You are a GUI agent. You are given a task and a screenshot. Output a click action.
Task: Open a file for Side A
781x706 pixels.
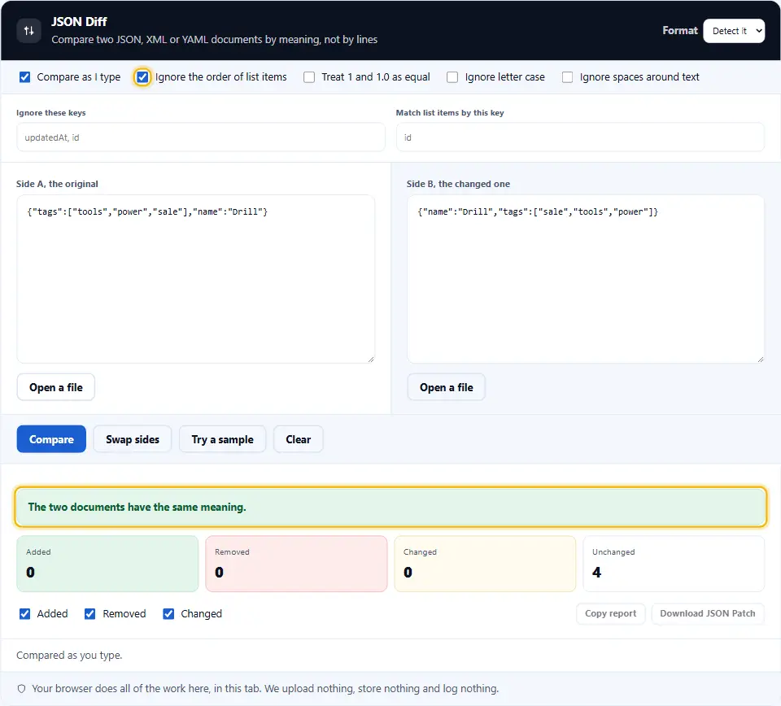[56, 387]
